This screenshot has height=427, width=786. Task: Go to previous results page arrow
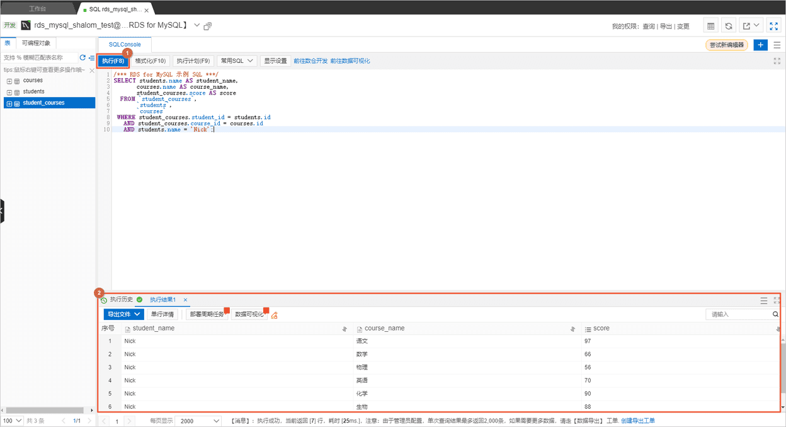[x=105, y=421]
